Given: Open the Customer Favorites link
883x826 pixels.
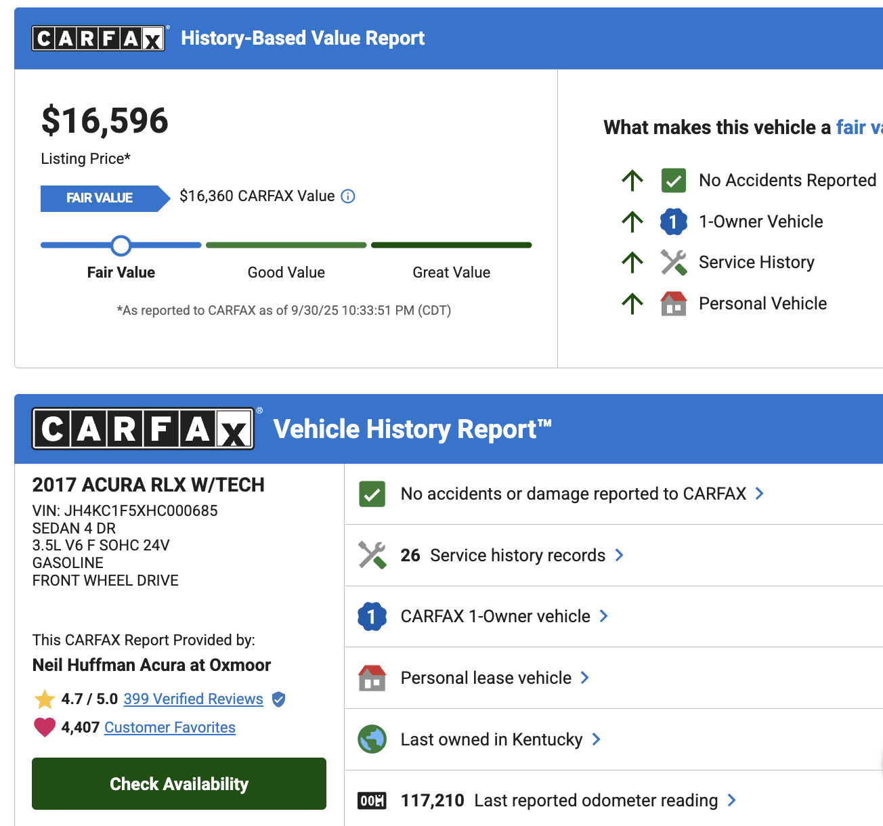Looking at the screenshot, I should 170,727.
